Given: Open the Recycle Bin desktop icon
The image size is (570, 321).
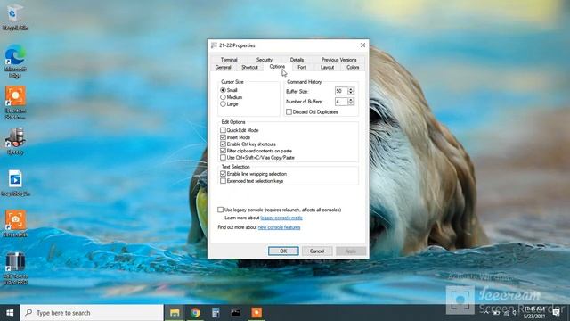Looking at the screenshot, I should point(15,18).
